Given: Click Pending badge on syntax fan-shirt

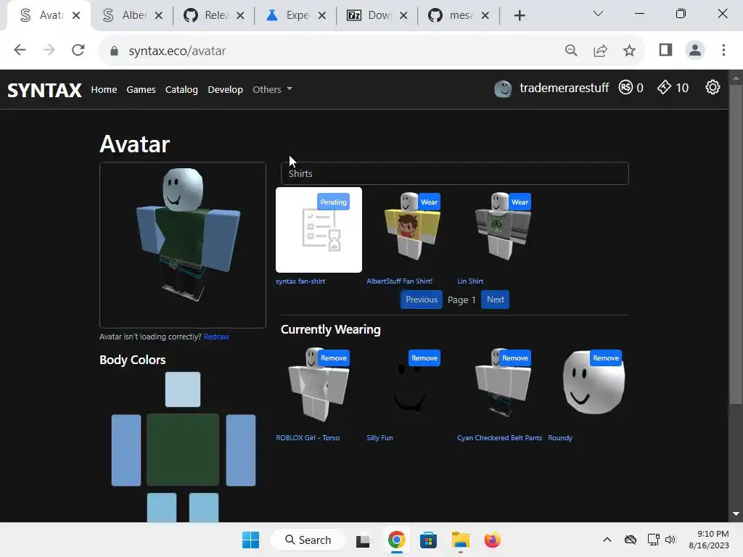Looking at the screenshot, I should pos(333,202).
